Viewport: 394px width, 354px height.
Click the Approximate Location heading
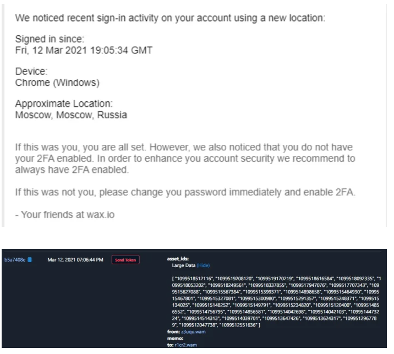tap(64, 104)
